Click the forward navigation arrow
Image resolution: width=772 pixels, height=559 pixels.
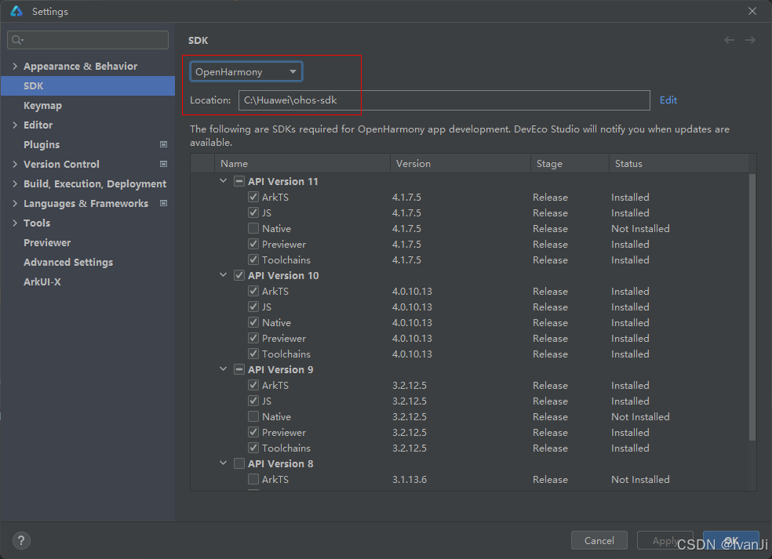(x=750, y=40)
